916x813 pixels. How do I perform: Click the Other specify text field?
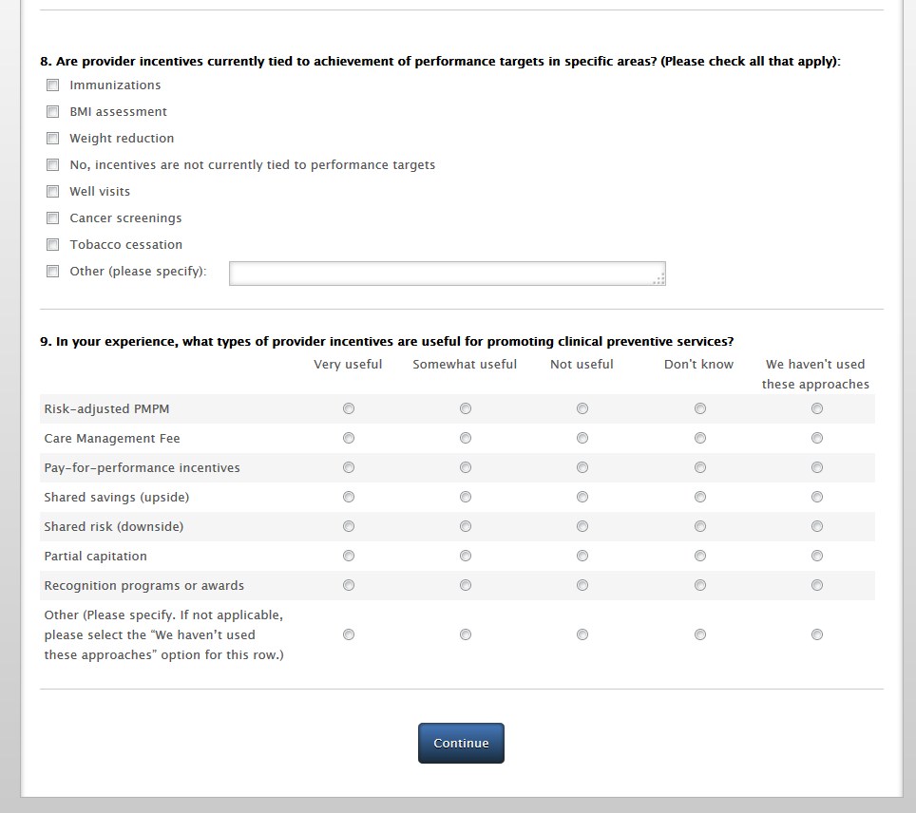pyautogui.click(x=447, y=274)
